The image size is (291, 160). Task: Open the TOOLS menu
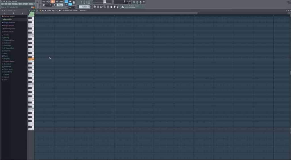[x=31, y=4]
